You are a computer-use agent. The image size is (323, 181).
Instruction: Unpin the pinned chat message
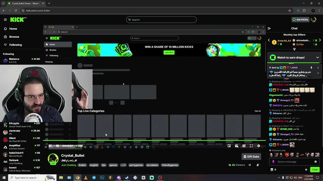click(311, 68)
